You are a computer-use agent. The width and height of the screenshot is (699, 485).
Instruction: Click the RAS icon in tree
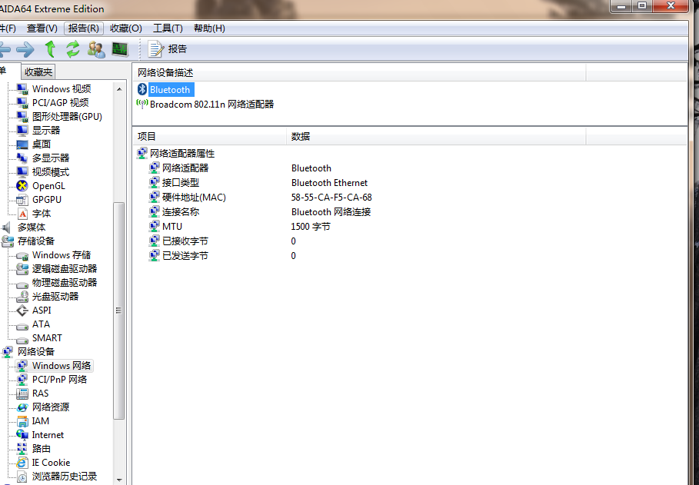(22, 394)
